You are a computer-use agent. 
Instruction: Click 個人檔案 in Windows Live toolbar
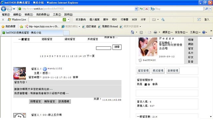pyautogui.click(x=95, y=20)
